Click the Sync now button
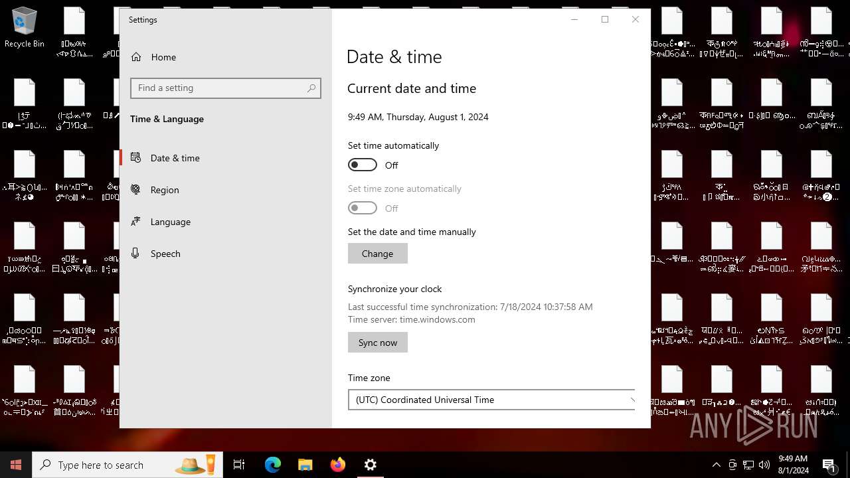This screenshot has height=478, width=850. coord(378,343)
